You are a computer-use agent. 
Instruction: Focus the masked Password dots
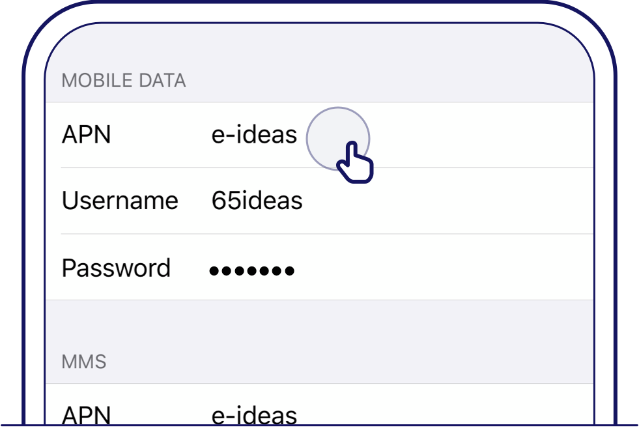tap(251, 270)
